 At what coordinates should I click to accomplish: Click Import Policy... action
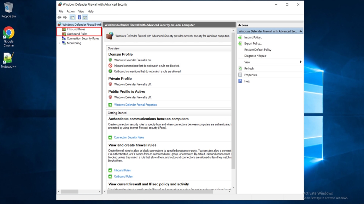(x=253, y=37)
